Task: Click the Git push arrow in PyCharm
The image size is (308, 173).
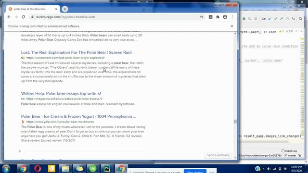Action: pos(281,19)
